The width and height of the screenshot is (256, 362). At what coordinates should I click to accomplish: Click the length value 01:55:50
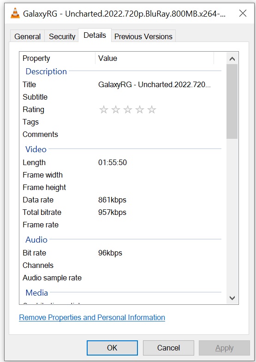coord(113,162)
